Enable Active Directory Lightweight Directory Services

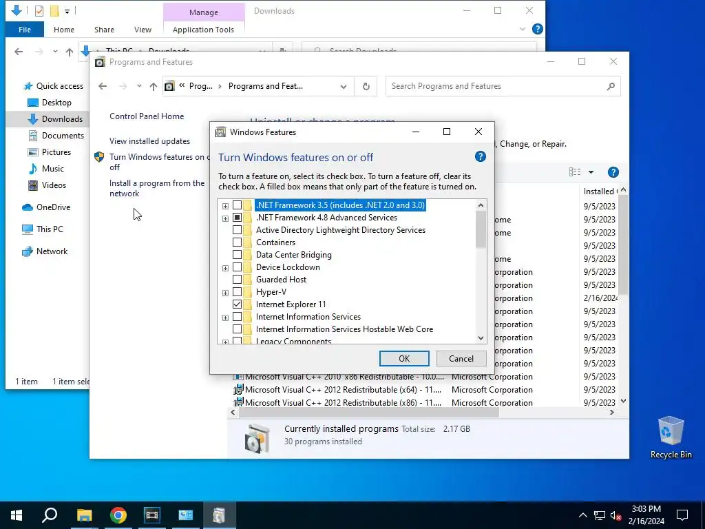click(237, 230)
